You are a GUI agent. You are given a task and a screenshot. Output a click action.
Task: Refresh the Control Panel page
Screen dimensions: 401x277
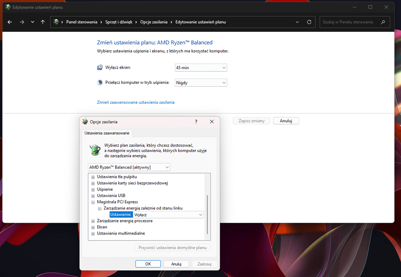pyautogui.click(x=309, y=22)
